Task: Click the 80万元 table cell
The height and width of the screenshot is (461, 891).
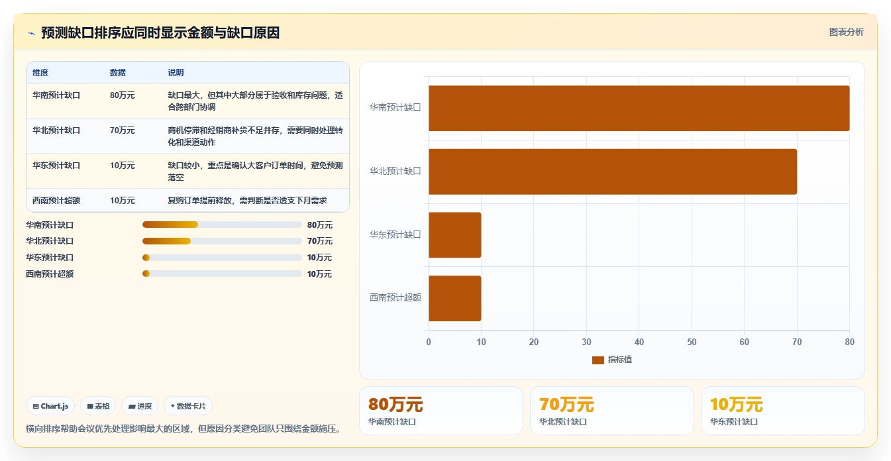Action: (x=123, y=95)
